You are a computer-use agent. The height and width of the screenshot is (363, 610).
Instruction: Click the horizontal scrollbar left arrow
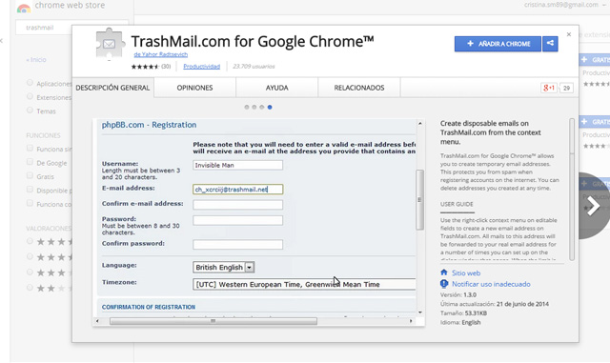click(x=97, y=321)
